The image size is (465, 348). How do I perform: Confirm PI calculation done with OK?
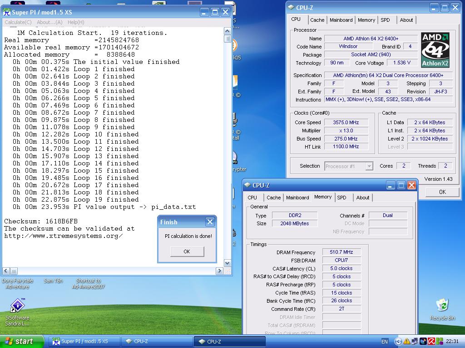pyautogui.click(x=187, y=251)
